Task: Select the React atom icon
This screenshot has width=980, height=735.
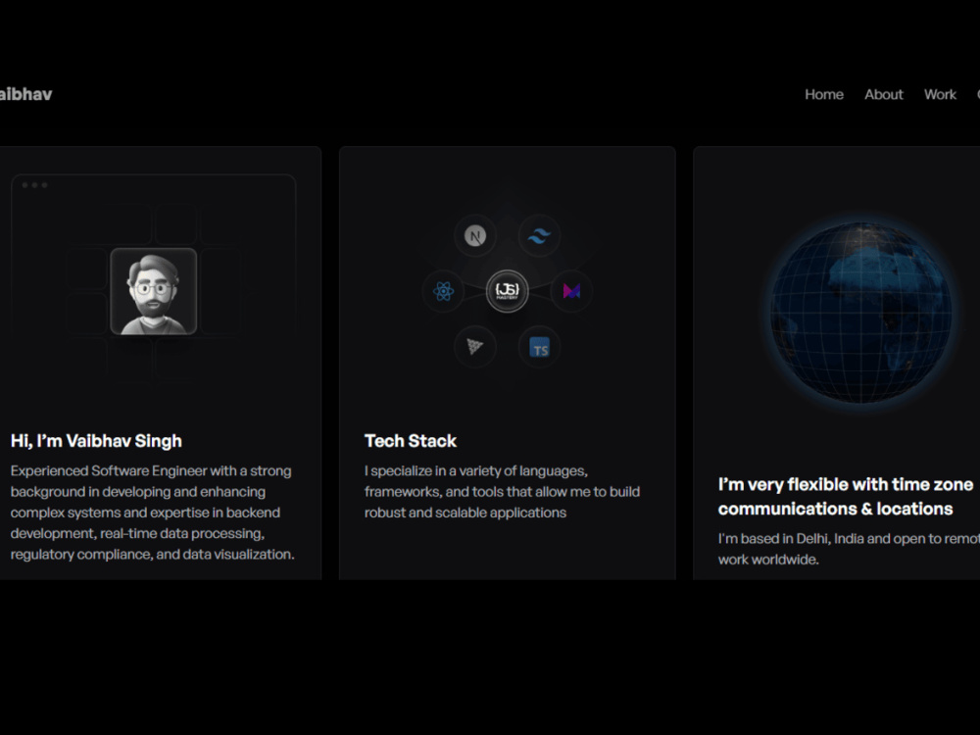Action: pyautogui.click(x=443, y=291)
